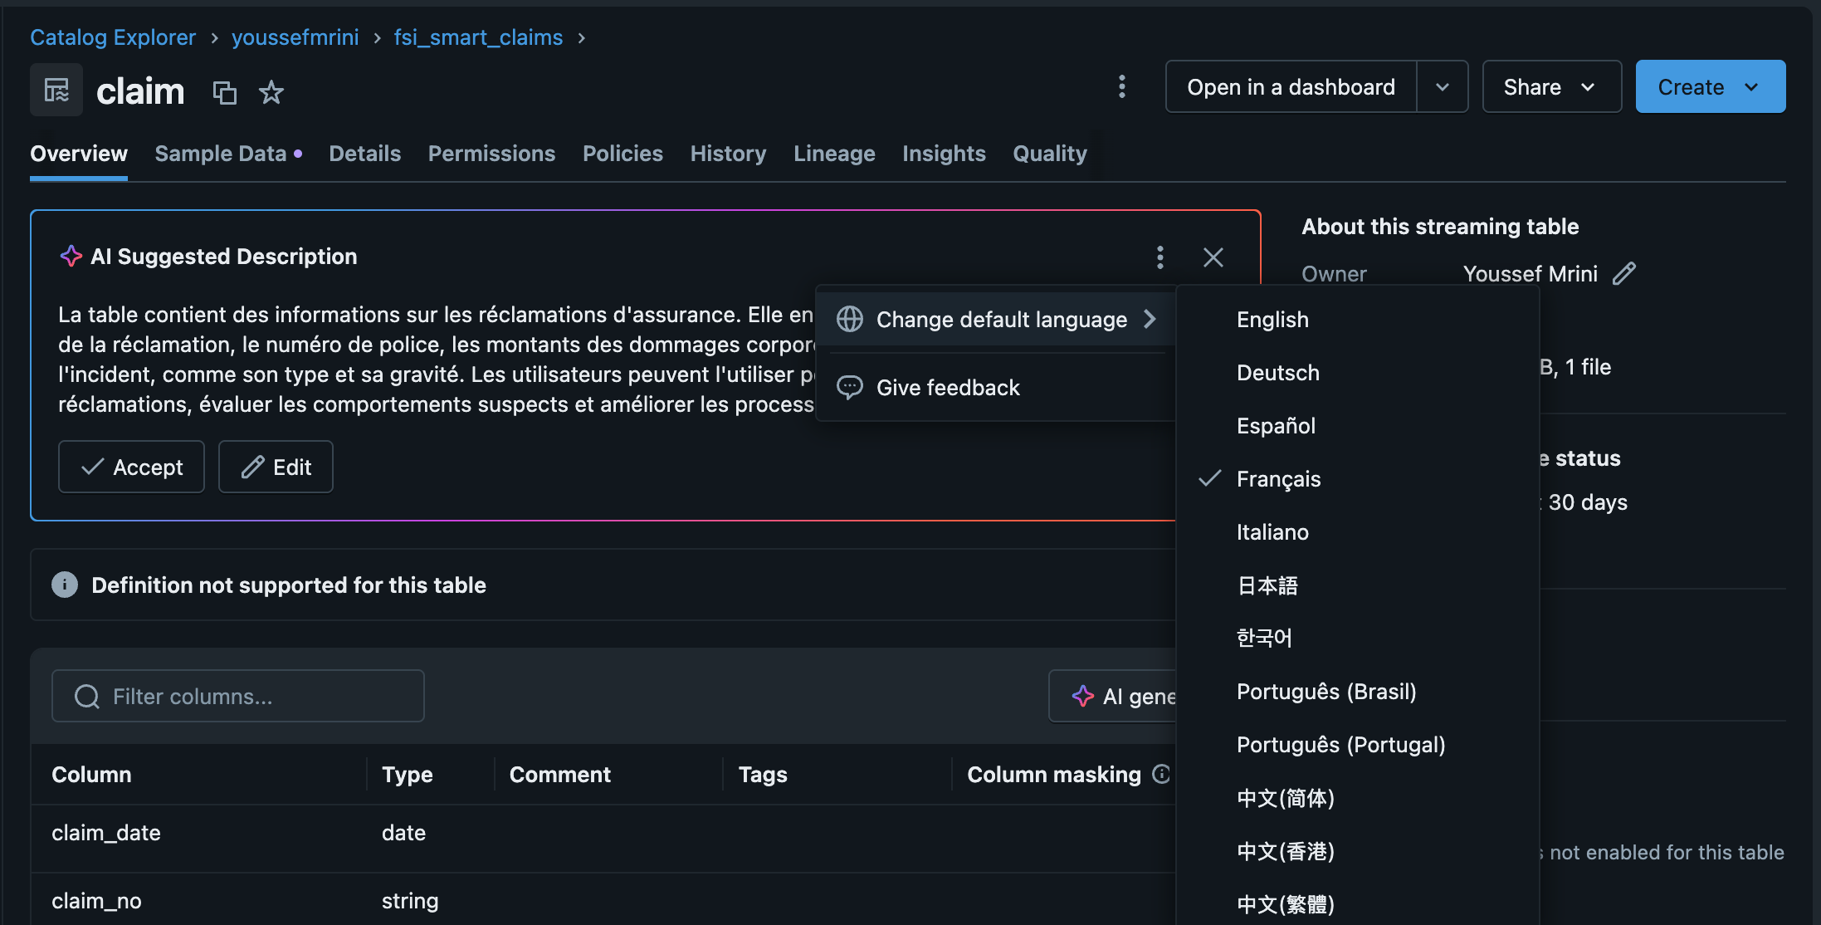Click the feedback speech bubble icon

click(x=850, y=387)
